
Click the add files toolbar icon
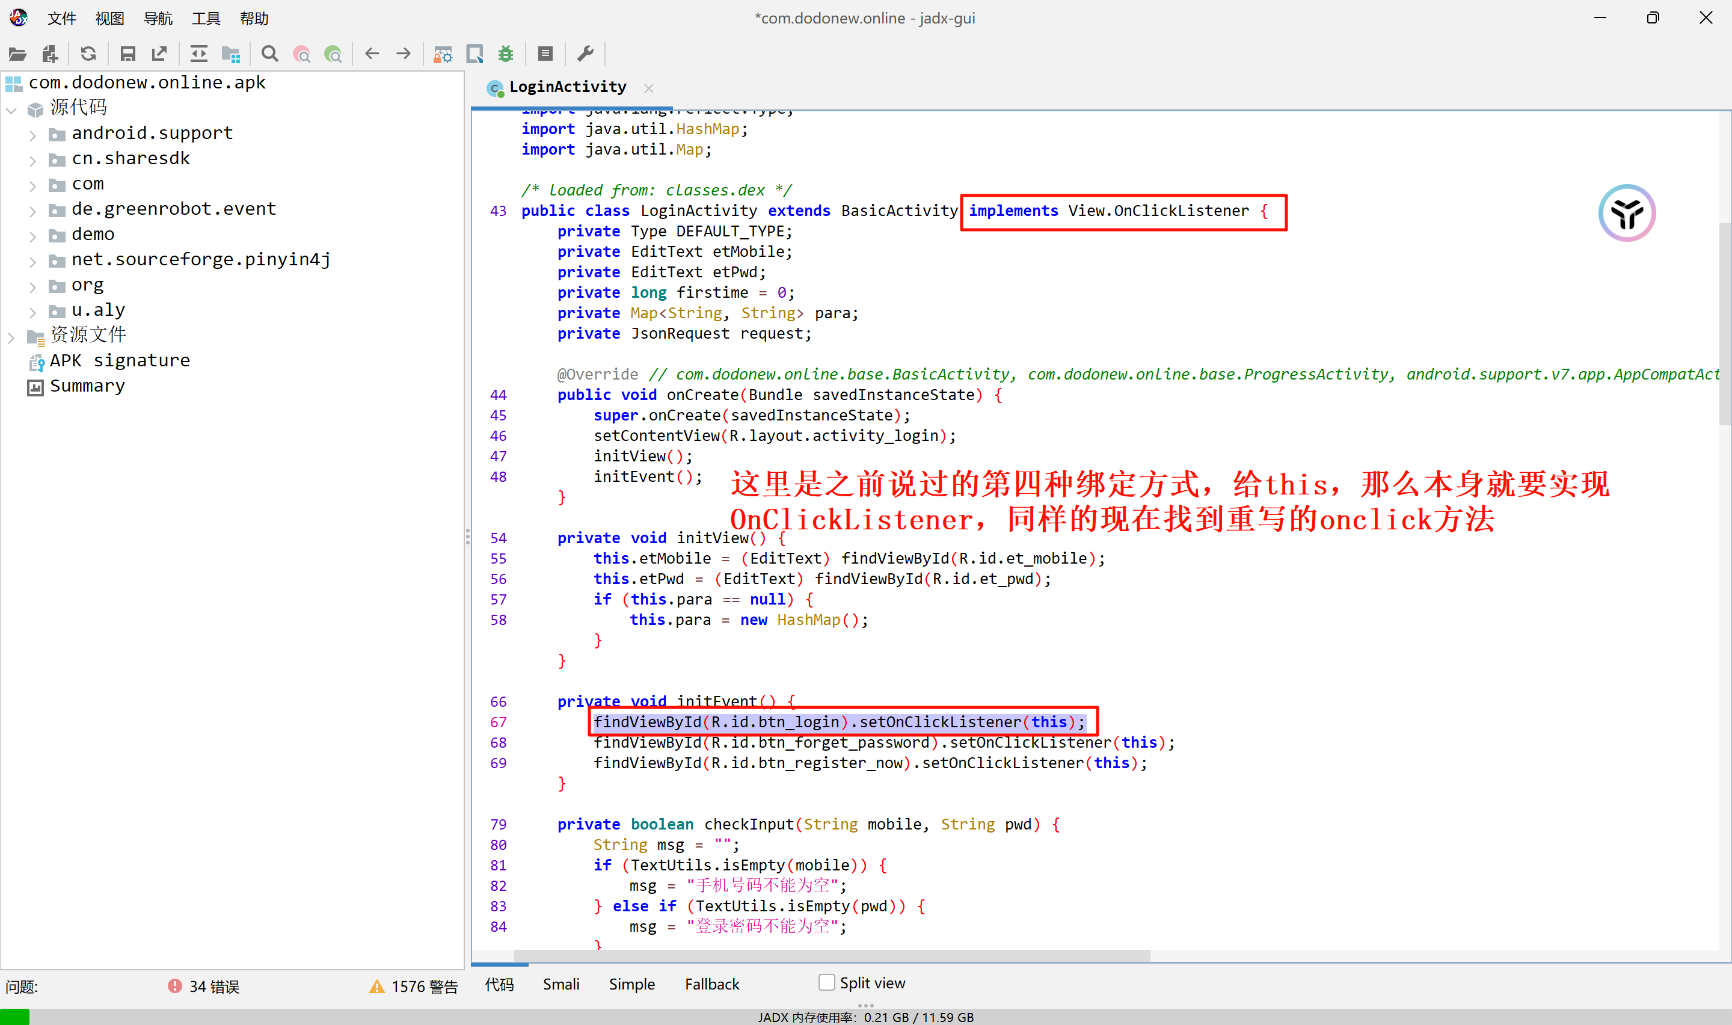coord(50,54)
